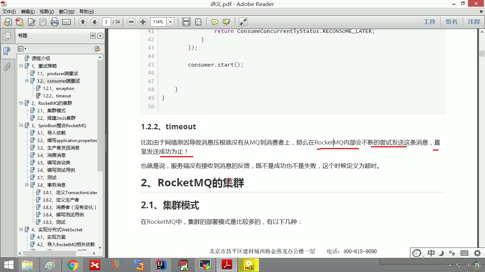Open IntelliJ IDEA from the taskbar
This screenshot has width=485, height=272.
pos(161,265)
